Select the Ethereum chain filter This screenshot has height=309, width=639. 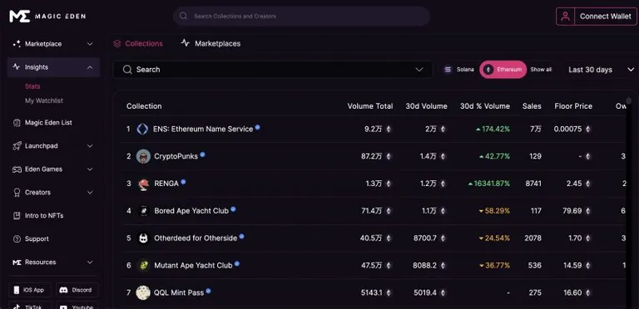[x=503, y=70]
